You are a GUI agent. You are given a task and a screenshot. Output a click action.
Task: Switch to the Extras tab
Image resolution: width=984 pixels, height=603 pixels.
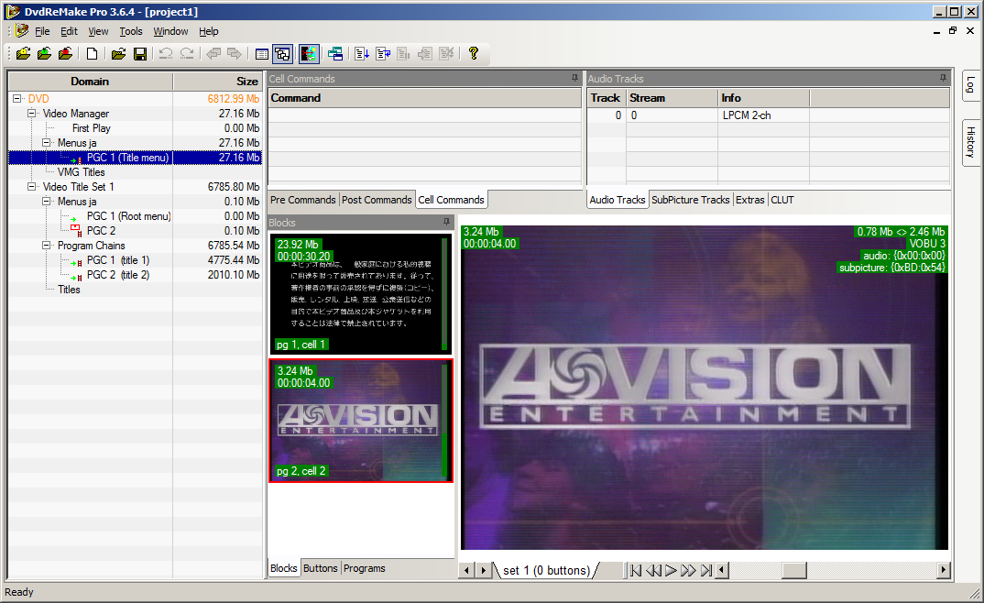click(x=750, y=200)
